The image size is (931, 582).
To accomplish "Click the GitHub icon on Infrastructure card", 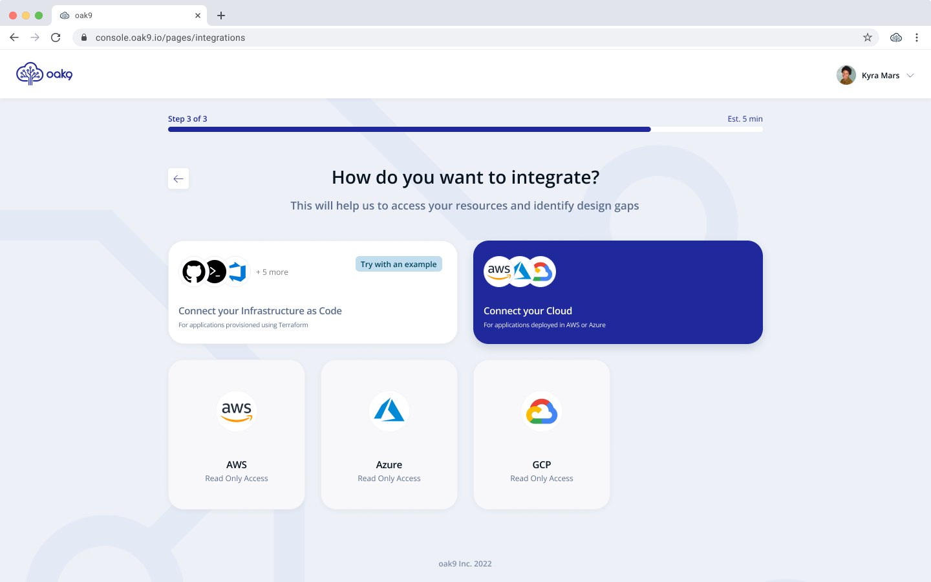I will (194, 272).
